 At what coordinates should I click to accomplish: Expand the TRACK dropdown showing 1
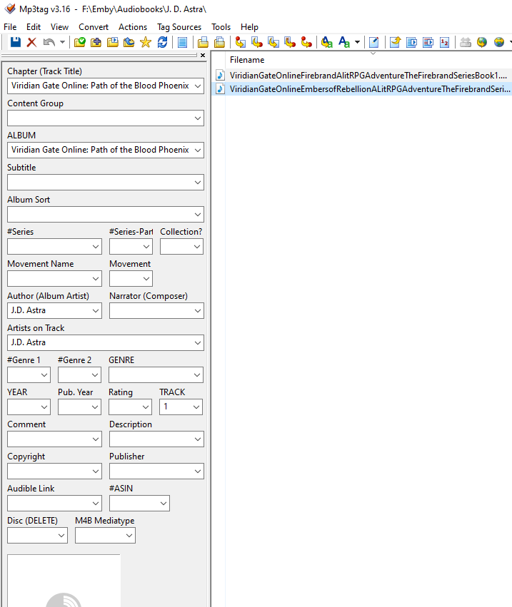[x=196, y=407]
